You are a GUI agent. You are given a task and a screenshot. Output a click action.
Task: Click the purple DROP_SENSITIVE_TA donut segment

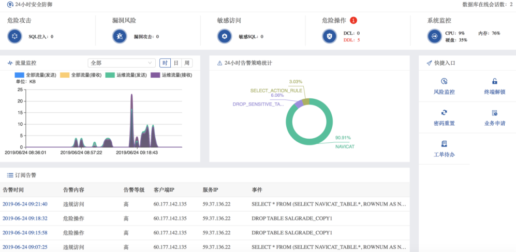tap(299, 104)
